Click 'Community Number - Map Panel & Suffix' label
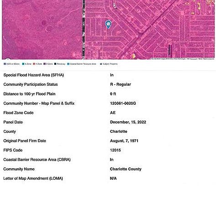This screenshot has width=216, height=197. tap(39, 104)
